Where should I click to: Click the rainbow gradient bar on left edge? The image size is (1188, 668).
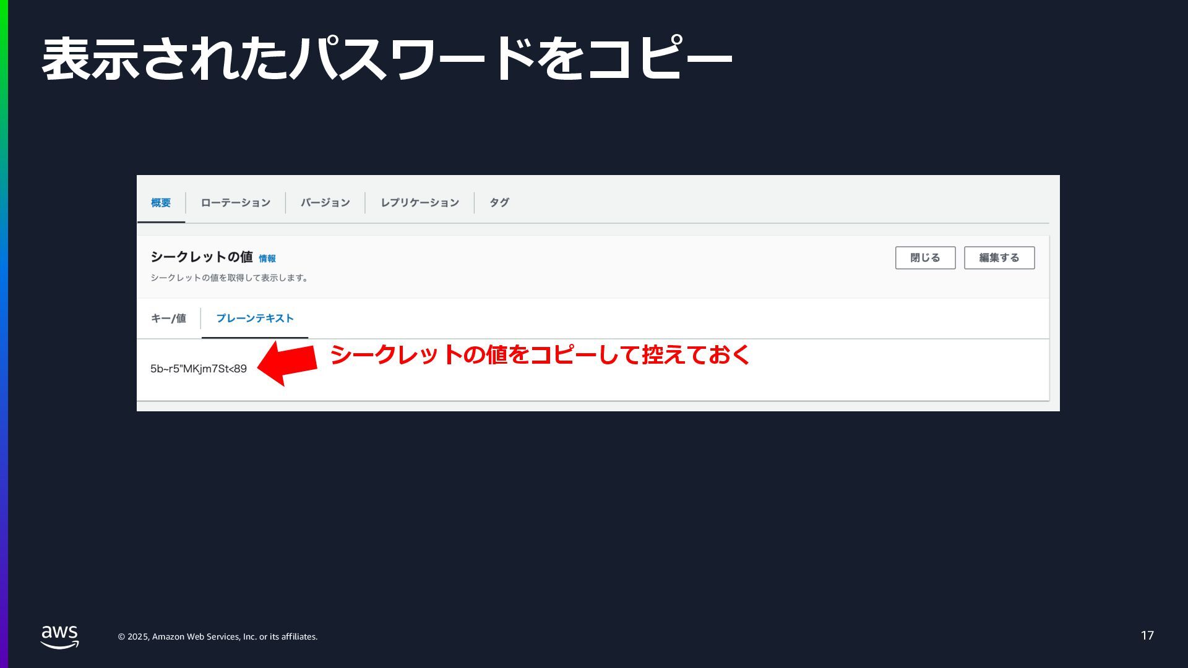[x=4, y=334]
